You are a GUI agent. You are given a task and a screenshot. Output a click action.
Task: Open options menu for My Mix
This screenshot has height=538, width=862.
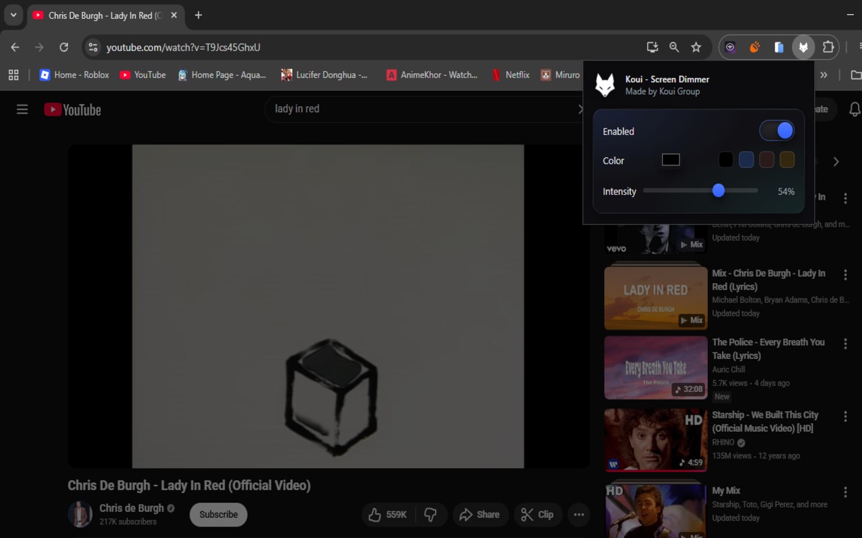845,492
